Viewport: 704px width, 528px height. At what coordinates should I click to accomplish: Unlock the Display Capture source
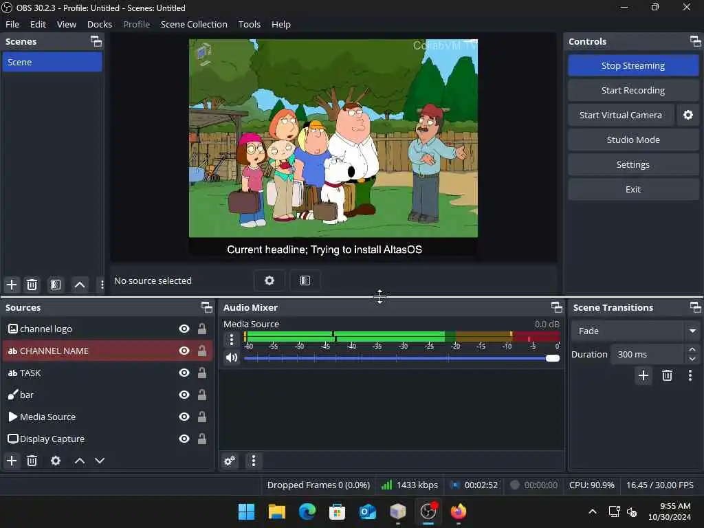202,439
